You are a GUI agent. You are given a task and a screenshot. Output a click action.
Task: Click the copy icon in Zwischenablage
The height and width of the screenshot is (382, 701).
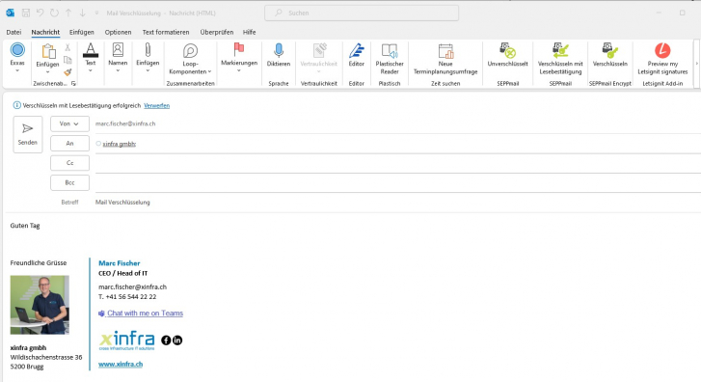pyautogui.click(x=67, y=60)
